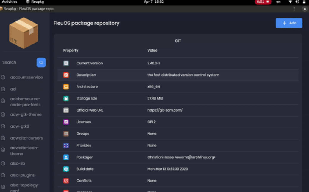Click the red Conflicts prohibition icon
309x192 pixels.
point(66,181)
